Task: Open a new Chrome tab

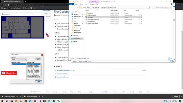Action: 26,2
